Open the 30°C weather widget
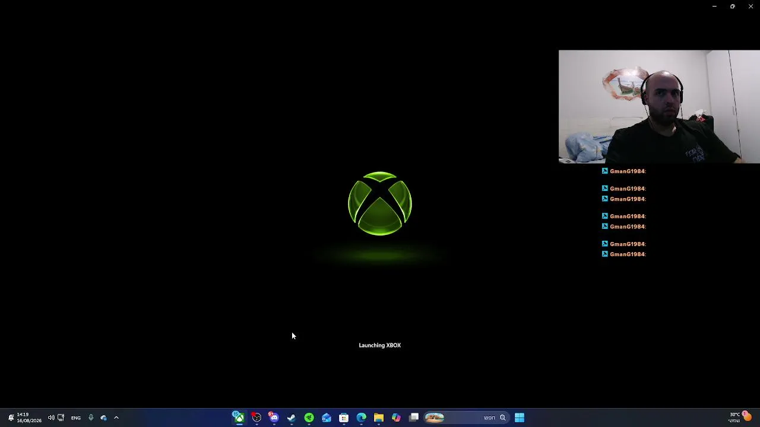 [740, 417]
